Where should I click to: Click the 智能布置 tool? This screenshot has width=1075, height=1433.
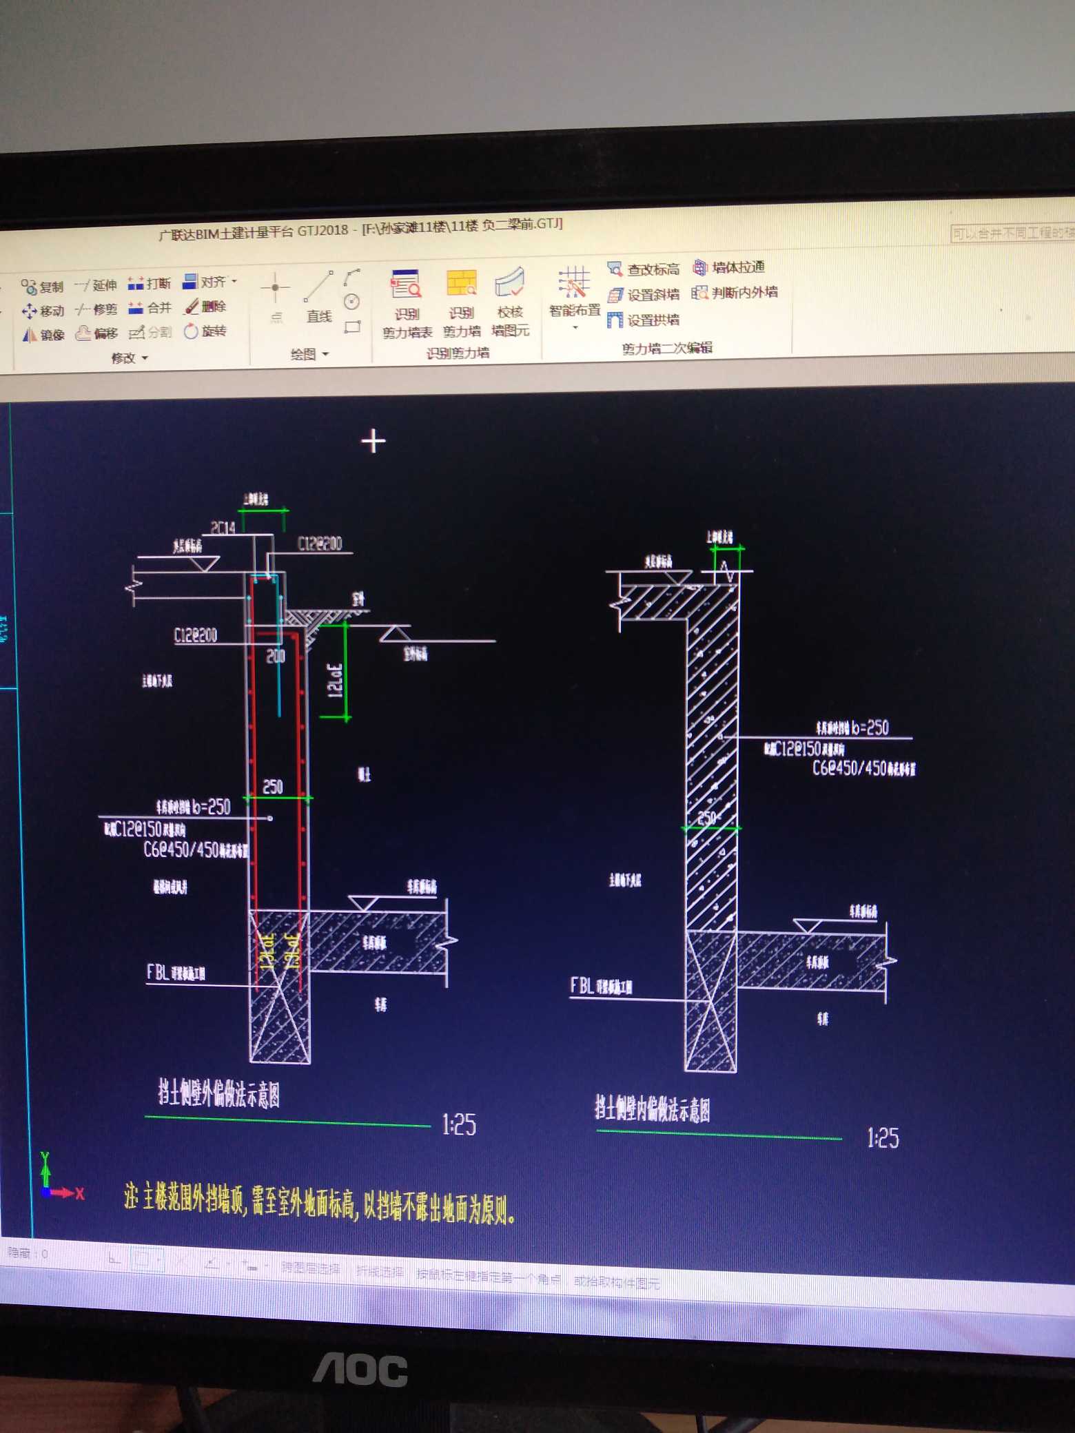coord(574,291)
